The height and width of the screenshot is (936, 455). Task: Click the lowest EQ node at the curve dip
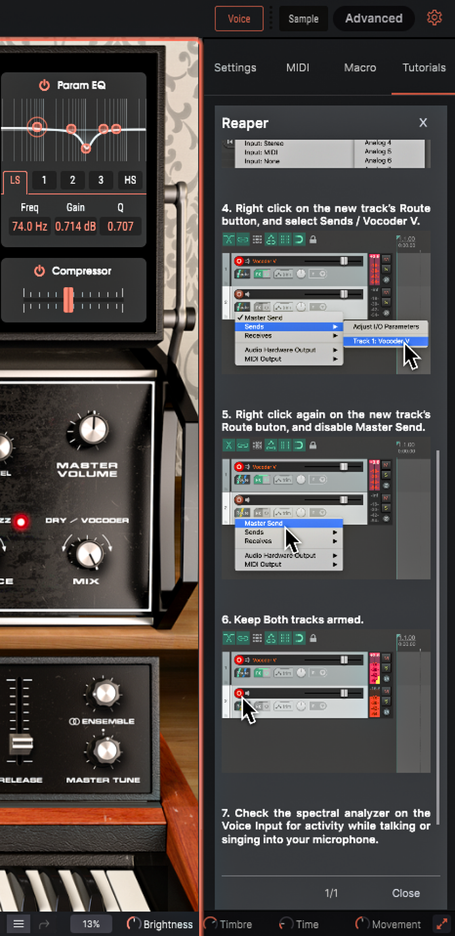(86, 148)
